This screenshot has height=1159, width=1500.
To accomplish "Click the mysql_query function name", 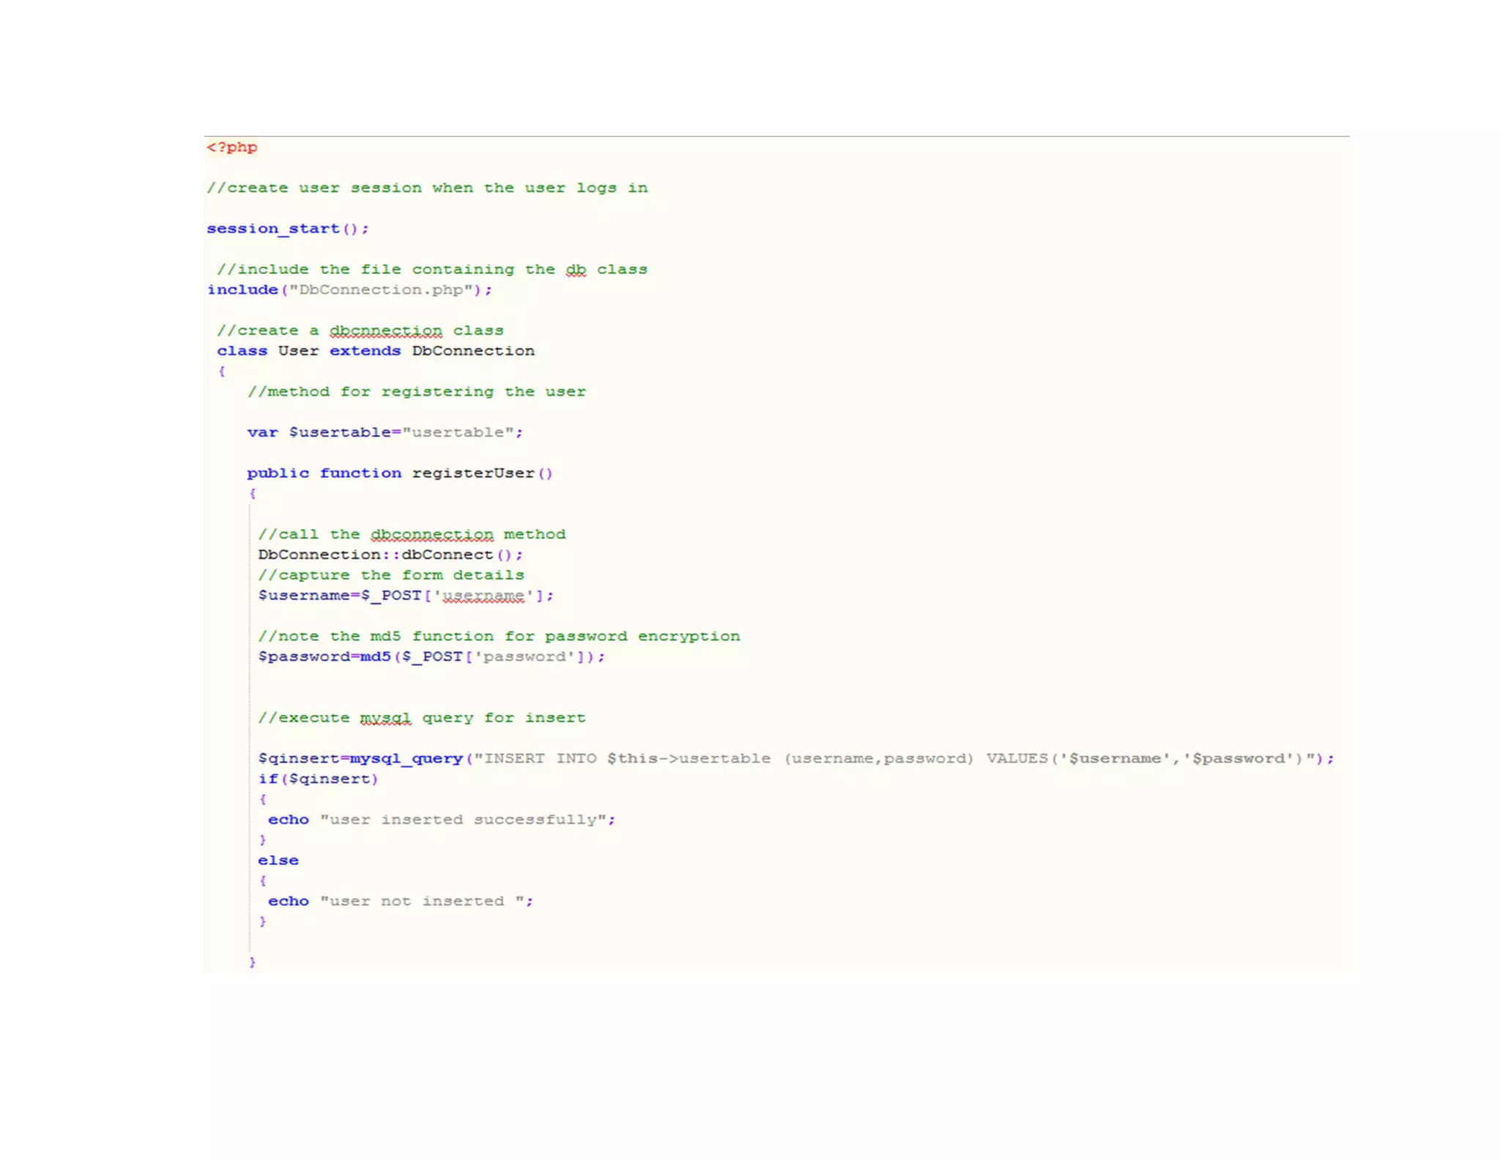I will point(406,758).
